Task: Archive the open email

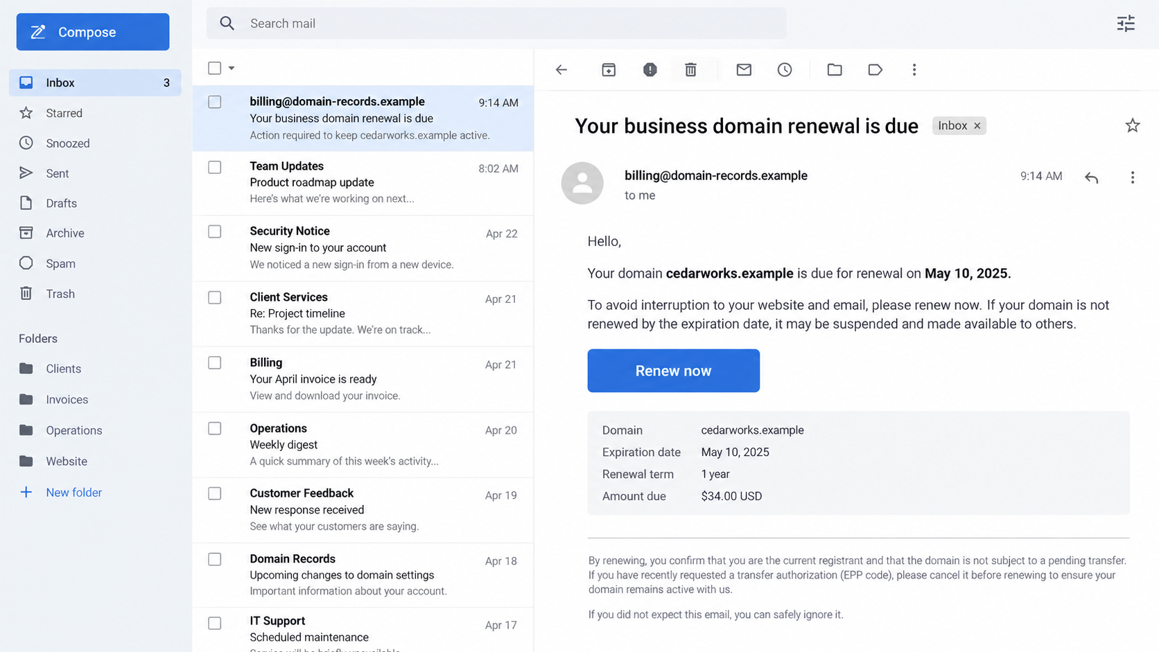Action: [x=609, y=69]
